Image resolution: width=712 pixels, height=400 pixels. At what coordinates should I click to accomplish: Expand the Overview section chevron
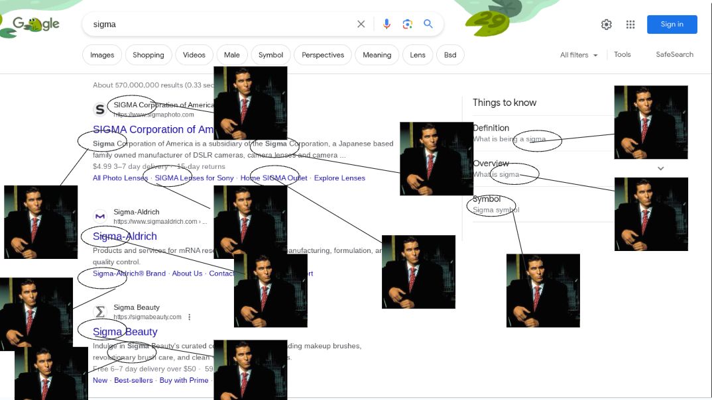click(660, 168)
